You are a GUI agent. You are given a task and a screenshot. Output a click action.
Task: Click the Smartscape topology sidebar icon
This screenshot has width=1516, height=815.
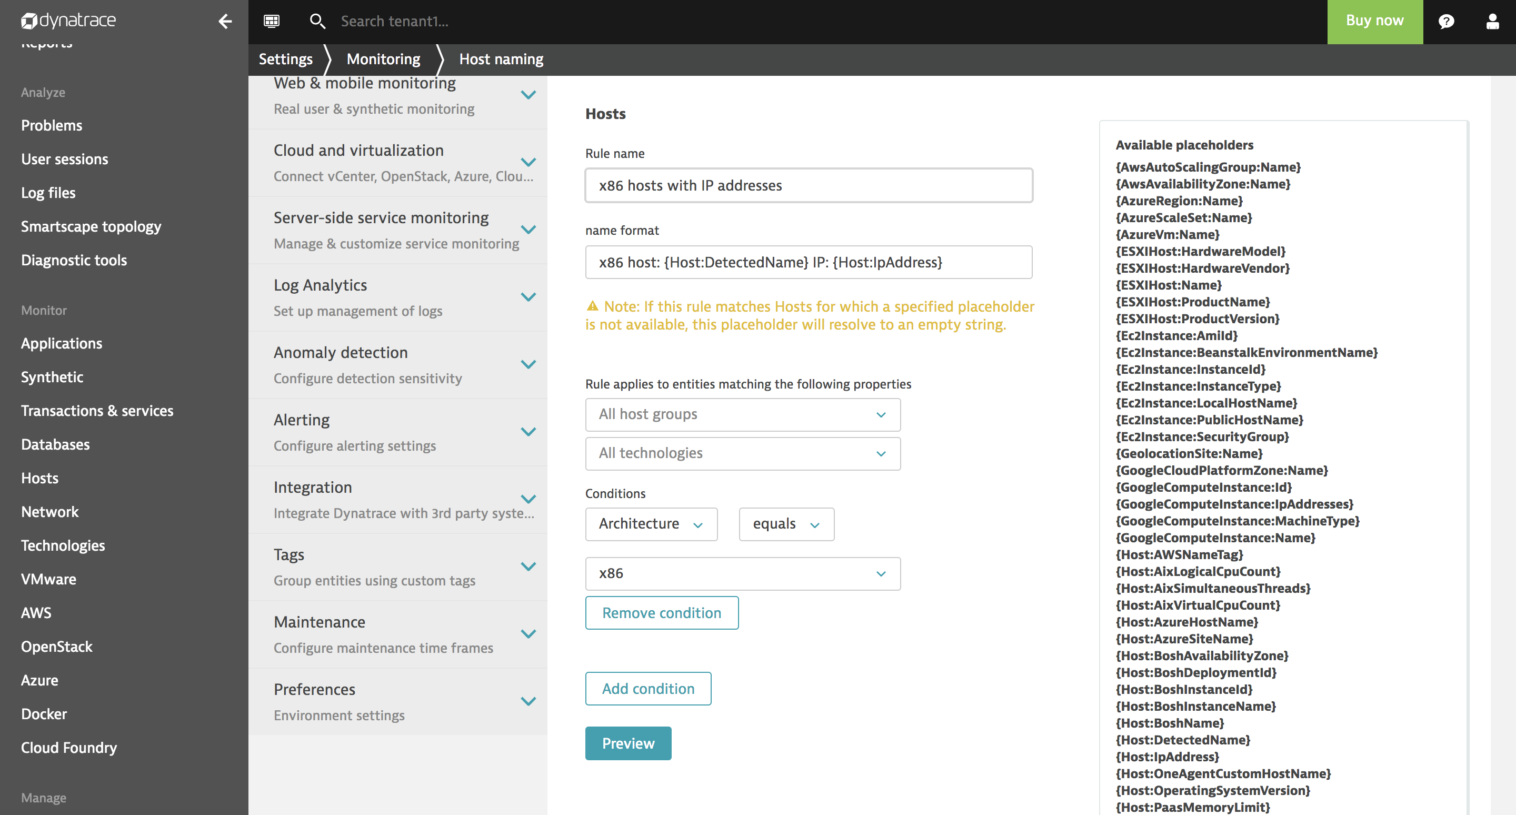pyautogui.click(x=91, y=226)
